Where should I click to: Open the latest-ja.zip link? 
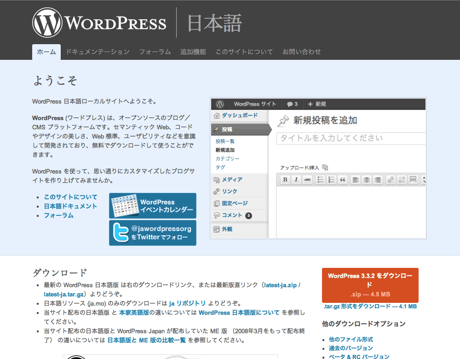point(281,285)
